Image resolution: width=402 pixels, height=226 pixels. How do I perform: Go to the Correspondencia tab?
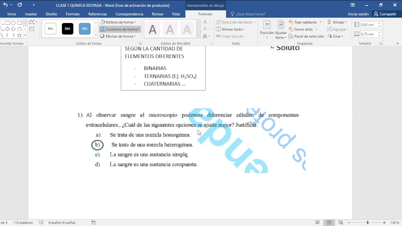coord(129,14)
